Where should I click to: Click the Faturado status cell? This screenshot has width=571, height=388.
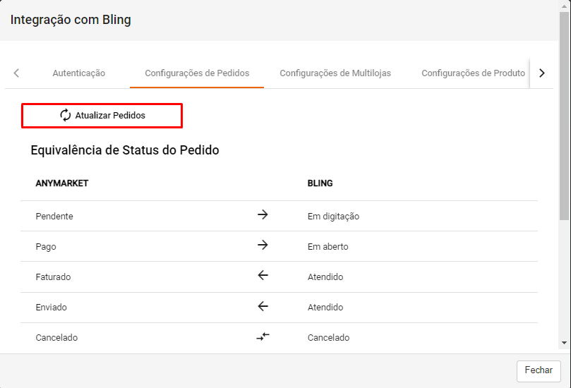pos(53,277)
